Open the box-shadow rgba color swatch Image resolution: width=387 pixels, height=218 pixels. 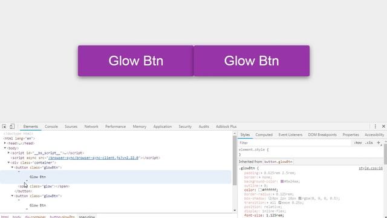pos(300,198)
